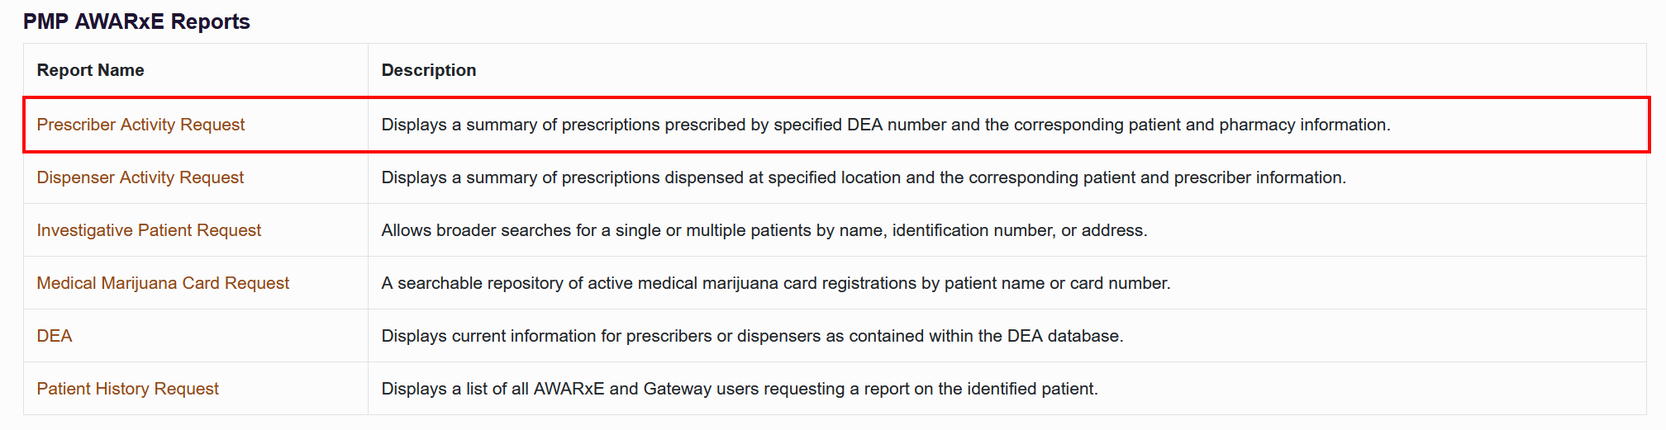Image resolution: width=1666 pixels, height=430 pixels.
Task: Click the PMP AWARxE Reports heading
Action: (x=136, y=21)
